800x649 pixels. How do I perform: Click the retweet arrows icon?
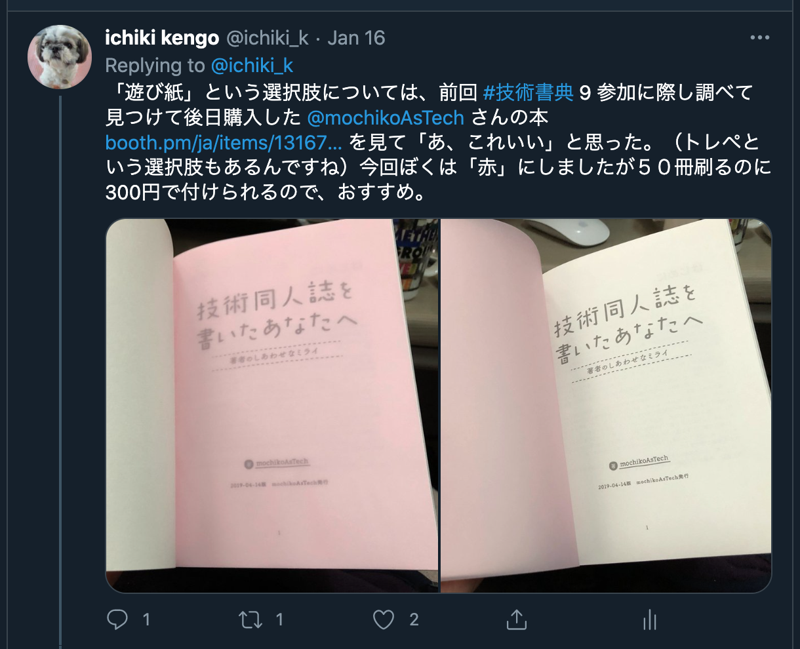click(x=251, y=619)
